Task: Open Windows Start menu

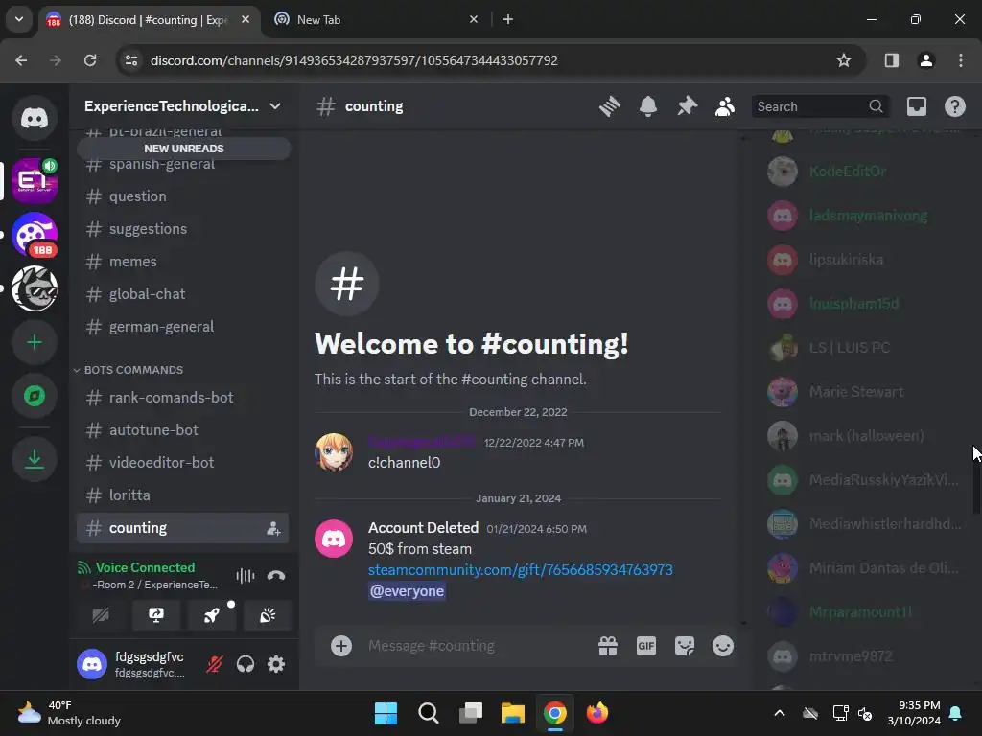Action: 386,713
